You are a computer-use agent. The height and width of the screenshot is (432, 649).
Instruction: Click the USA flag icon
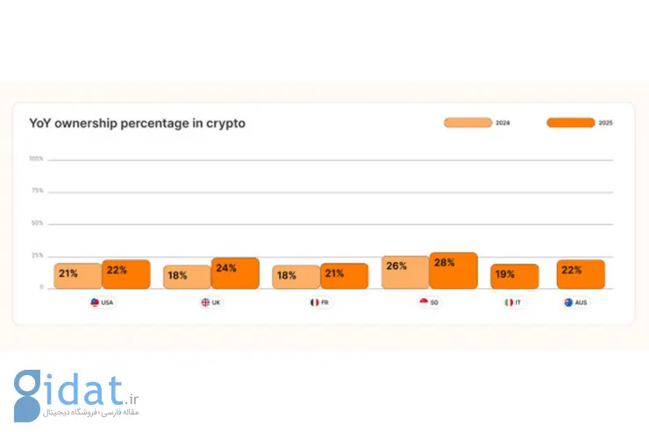[x=95, y=302]
